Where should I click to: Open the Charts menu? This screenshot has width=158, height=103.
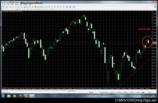(x=16, y=4)
